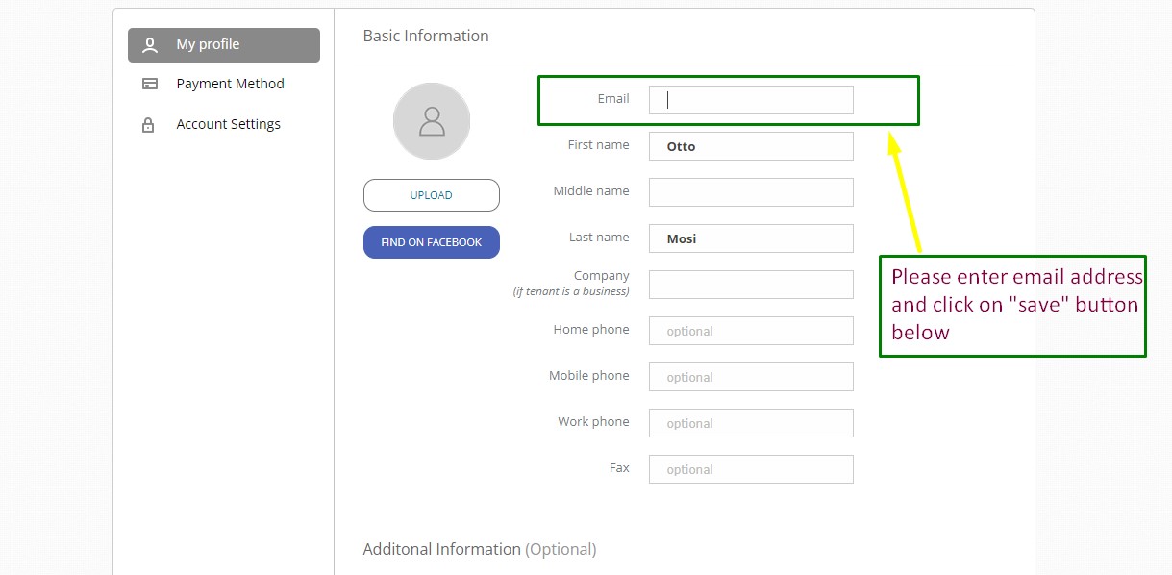1172x575 pixels.
Task: Click the Basic Information heading
Action: (426, 36)
